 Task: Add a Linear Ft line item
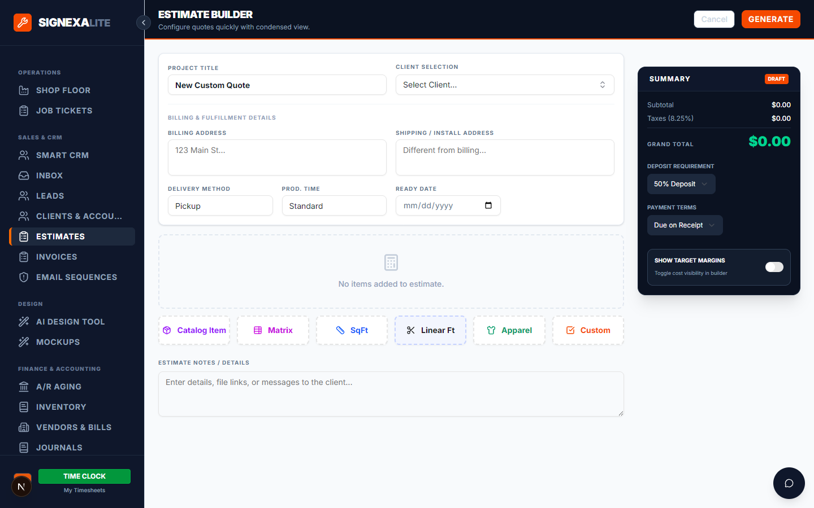tap(430, 330)
